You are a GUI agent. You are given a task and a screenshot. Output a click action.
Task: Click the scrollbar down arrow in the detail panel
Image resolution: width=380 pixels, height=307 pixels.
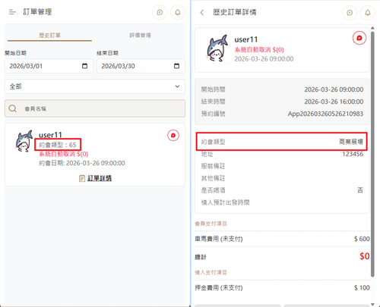pos(372,304)
